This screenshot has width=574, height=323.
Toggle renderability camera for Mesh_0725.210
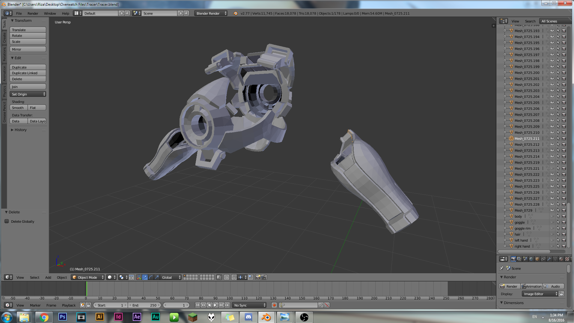pos(564,132)
